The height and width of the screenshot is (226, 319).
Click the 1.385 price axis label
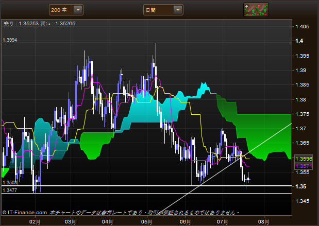coord(302,85)
